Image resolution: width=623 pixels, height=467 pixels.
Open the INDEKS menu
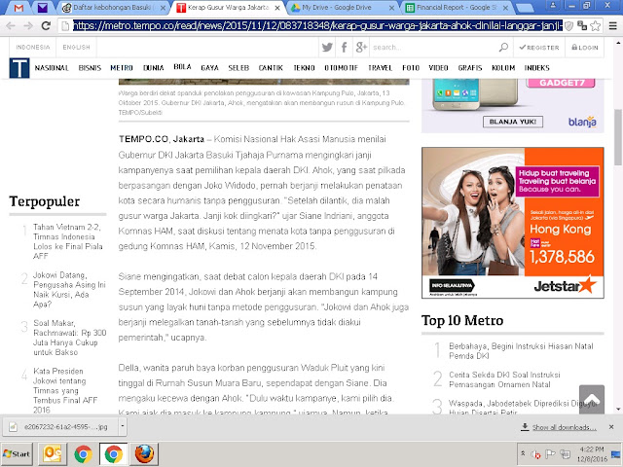tap(536, 68)
